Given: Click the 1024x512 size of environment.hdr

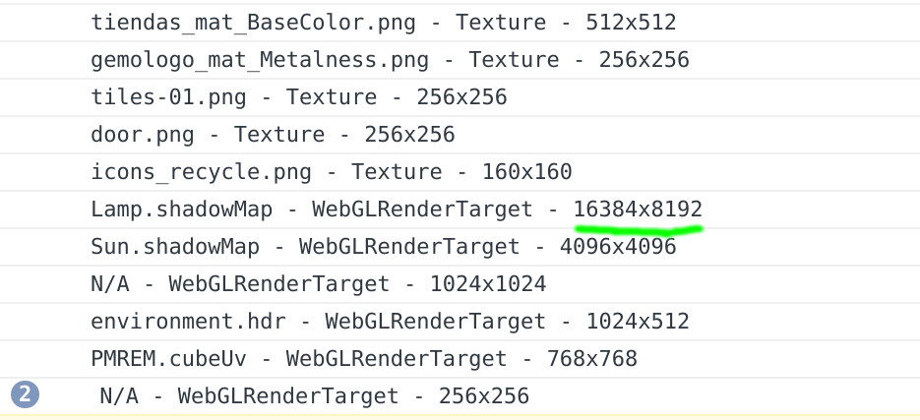Looking at the screenshot, I should coord(638,322).
